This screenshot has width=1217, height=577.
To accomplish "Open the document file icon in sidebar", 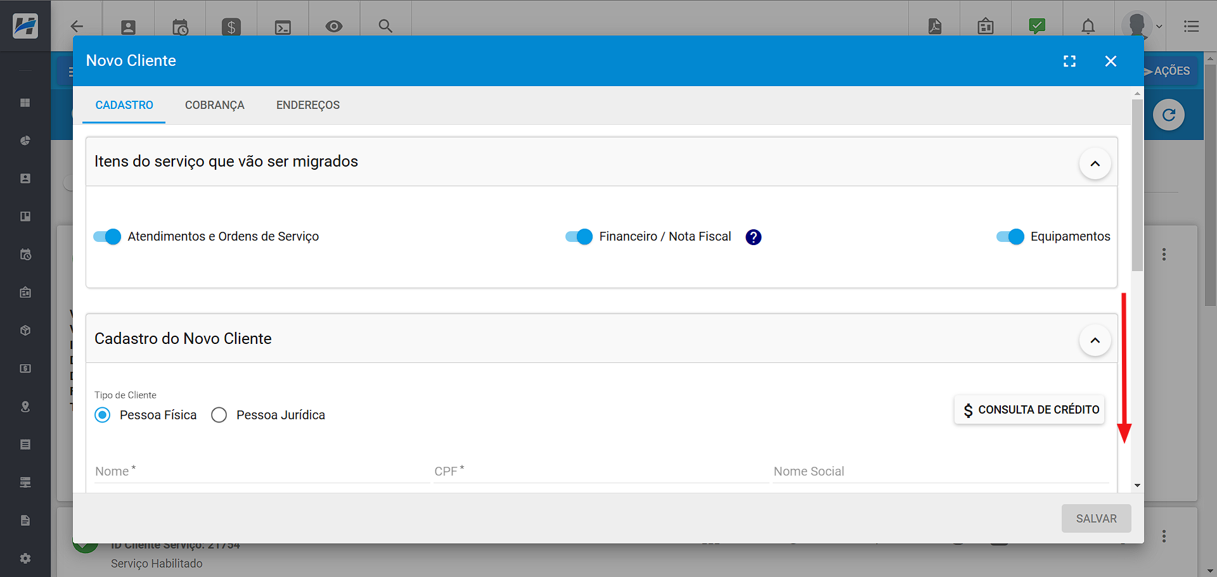I will (x=25, y=521).
